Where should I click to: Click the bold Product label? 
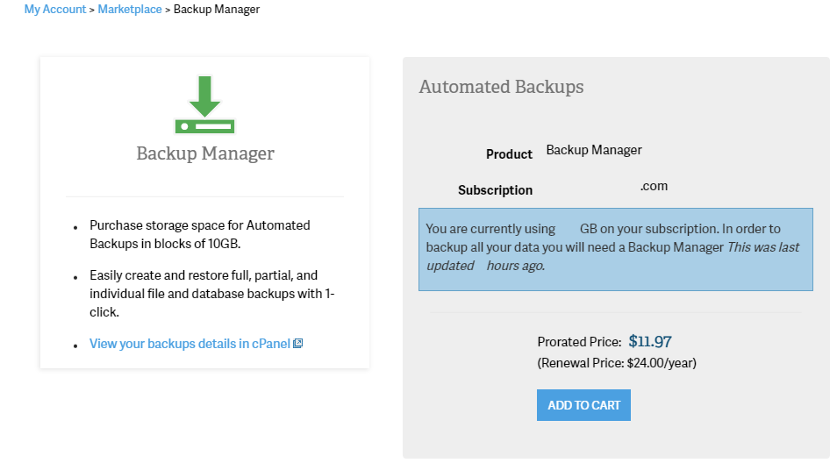click(x=509, y=154)
